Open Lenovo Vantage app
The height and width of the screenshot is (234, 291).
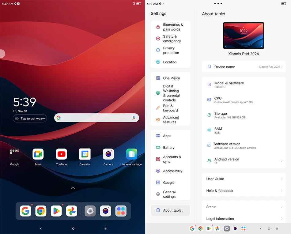132,154
